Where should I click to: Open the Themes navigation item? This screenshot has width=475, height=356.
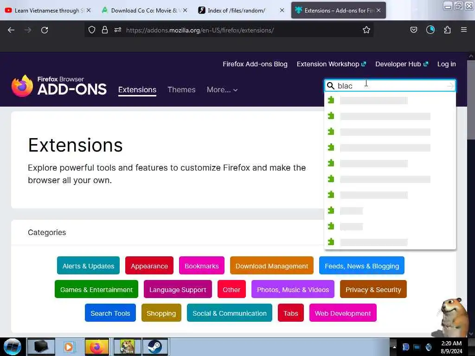point(181,89)
